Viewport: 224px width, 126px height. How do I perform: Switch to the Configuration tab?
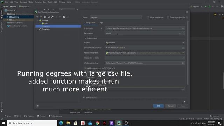click(x=90, y=23)
